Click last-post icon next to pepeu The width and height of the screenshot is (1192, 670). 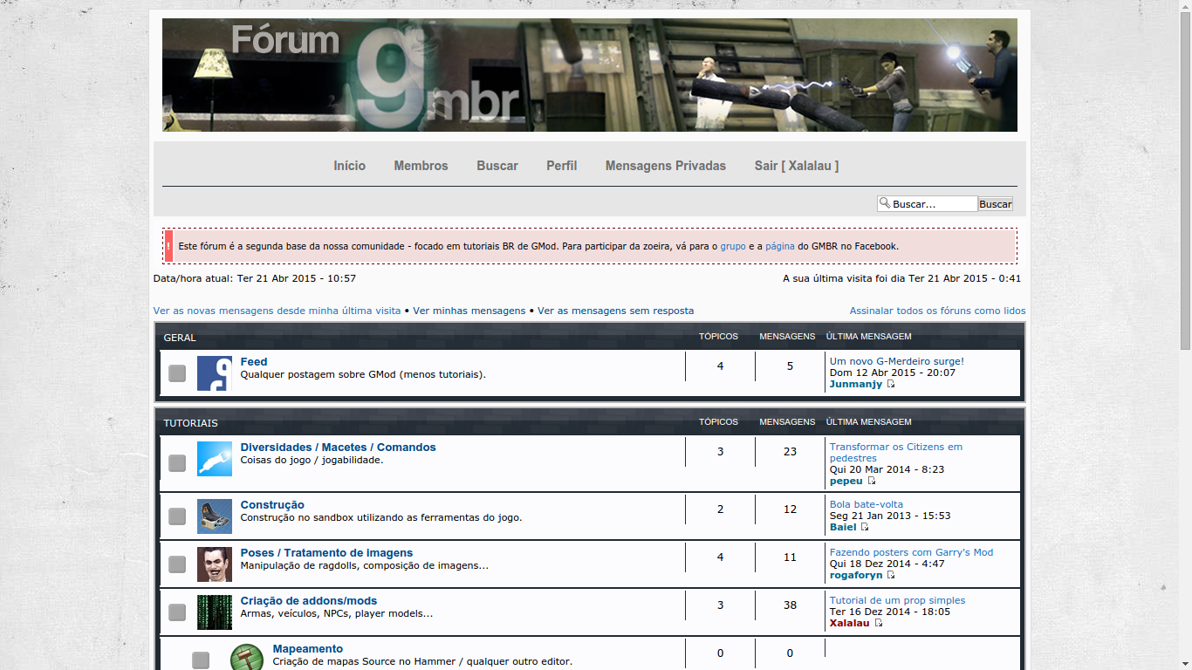pos(871,481)
